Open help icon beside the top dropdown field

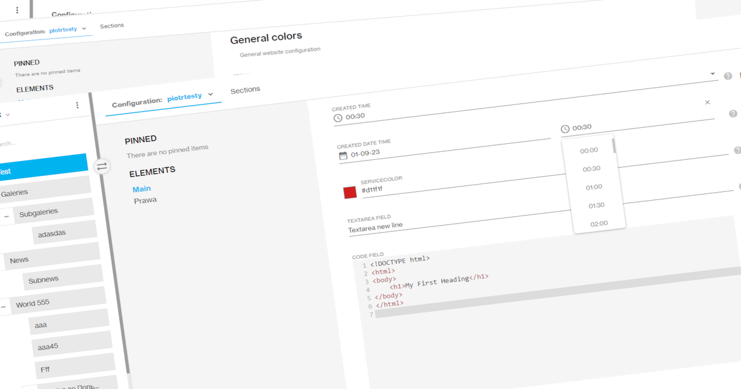pos(727,76)
